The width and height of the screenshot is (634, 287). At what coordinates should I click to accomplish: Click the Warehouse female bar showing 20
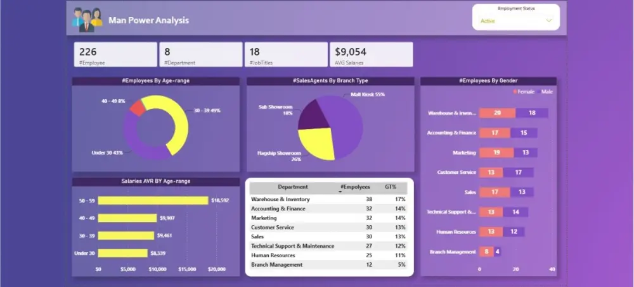[x=497, y=113]
